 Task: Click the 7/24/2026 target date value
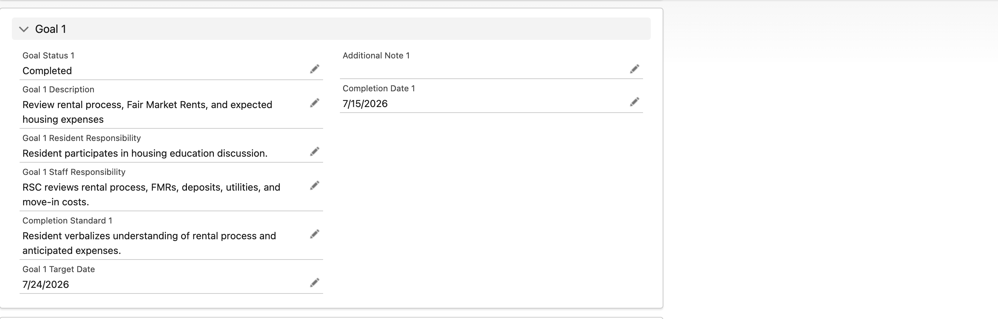[x=46, y=284]
